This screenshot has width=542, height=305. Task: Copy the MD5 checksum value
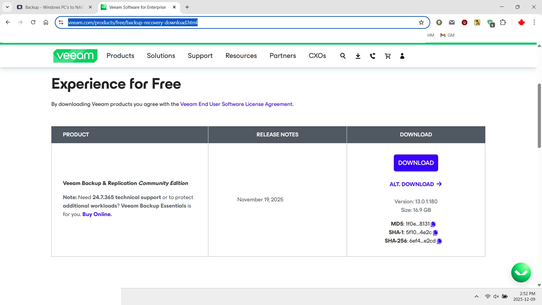tap(433, 224)
